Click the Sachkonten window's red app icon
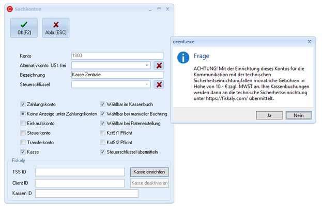 point(10,9)
